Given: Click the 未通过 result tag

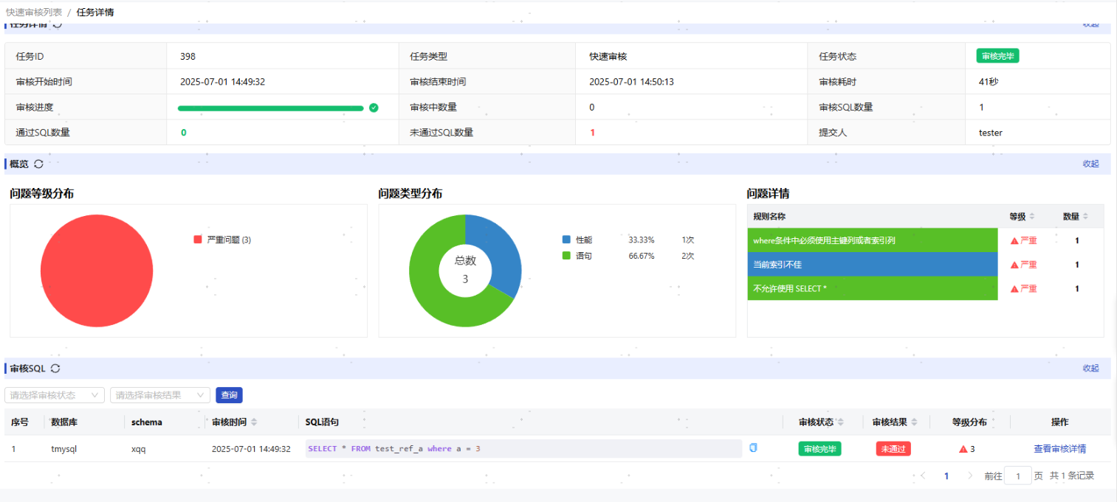Looking at the screenshot, I should (x=893, y=449).
